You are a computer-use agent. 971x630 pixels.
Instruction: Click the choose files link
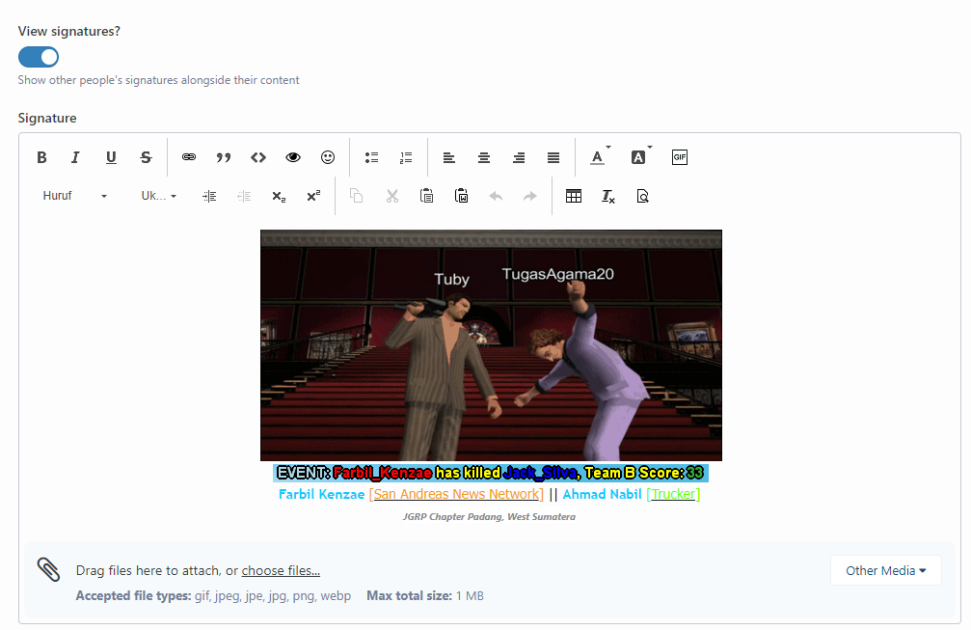(x=281, y=570)
